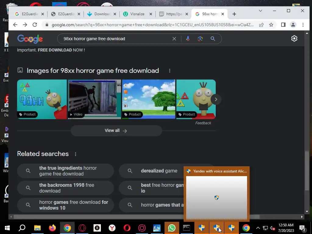Bookmark this tab with star icon
312x234 pixels.
[271, 25]
